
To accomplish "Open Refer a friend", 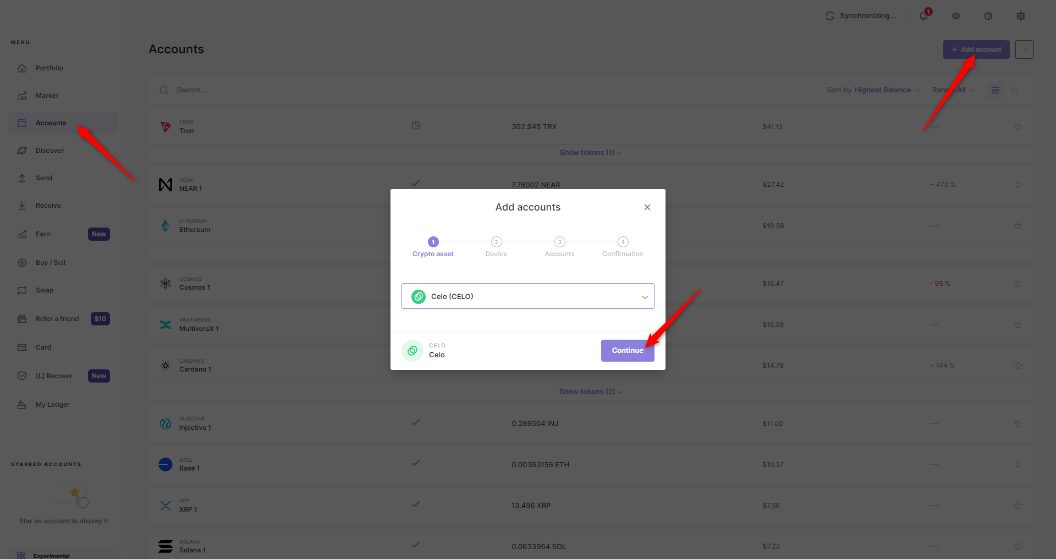I will pyautogui.click(x=63, y=319).
